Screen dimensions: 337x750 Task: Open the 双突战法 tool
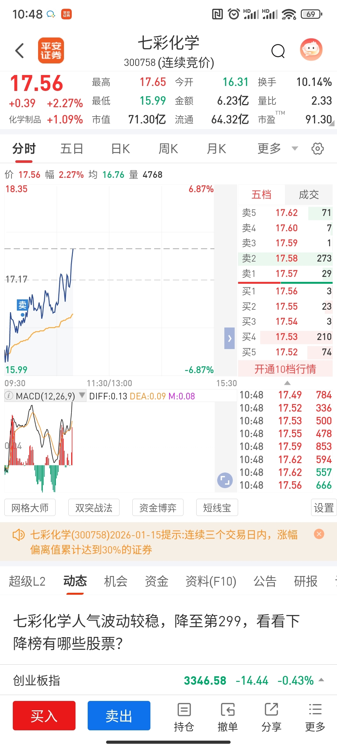94,507
